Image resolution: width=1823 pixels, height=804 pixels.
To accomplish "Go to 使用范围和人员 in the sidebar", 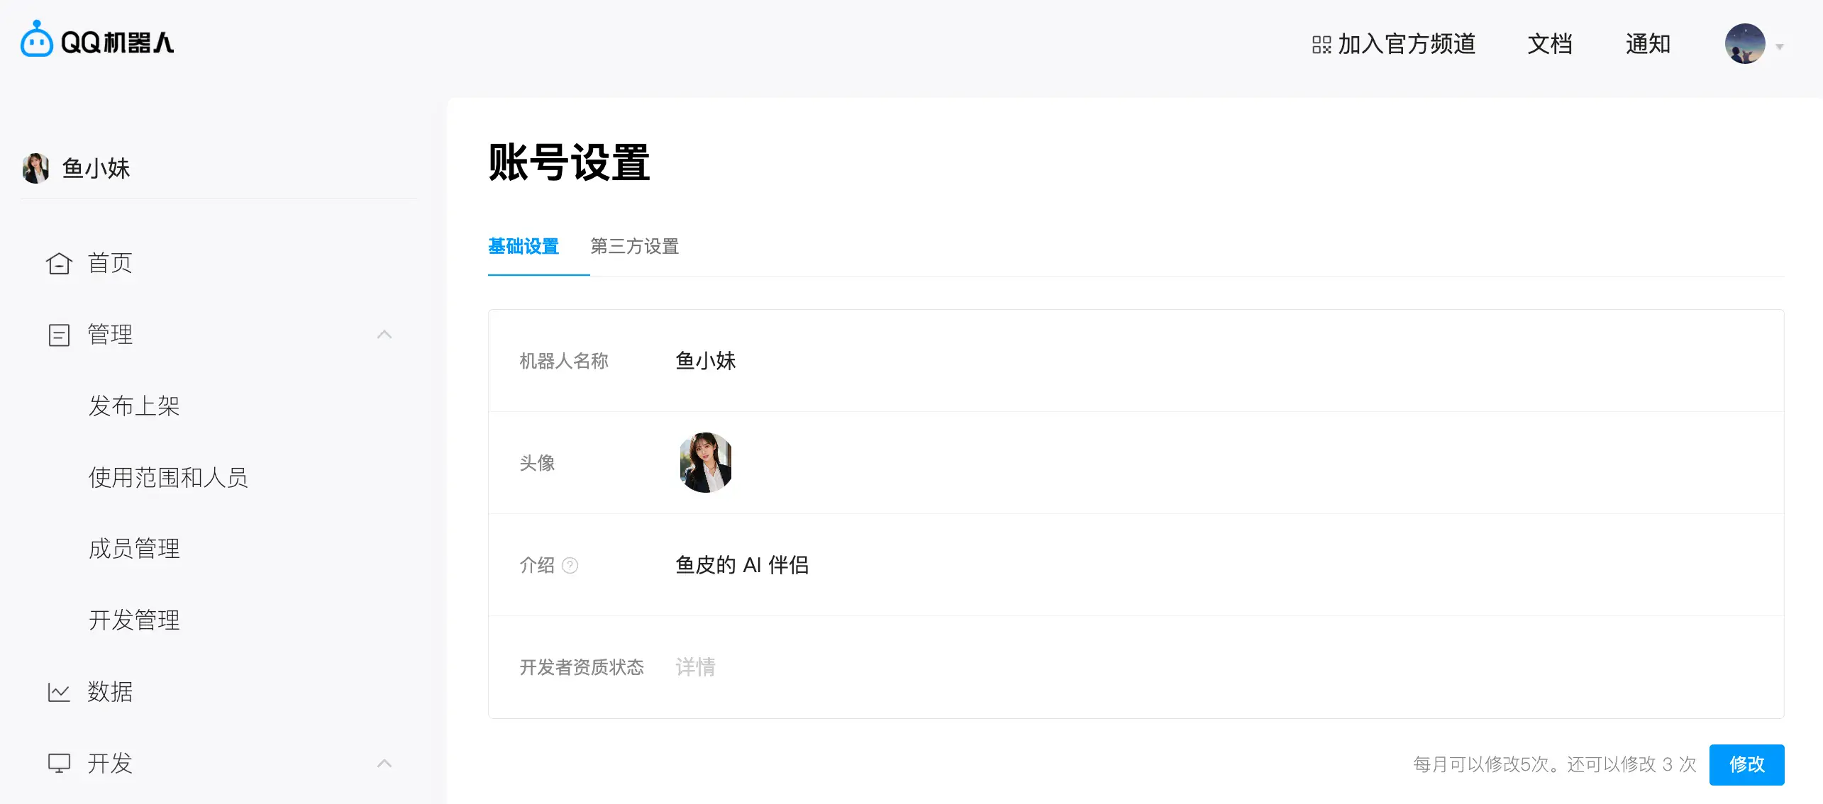I will click(168, 478).
